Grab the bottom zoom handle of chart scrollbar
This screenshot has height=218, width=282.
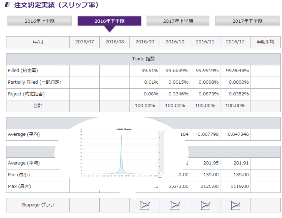pyautogui.click(x=161, y=174)
